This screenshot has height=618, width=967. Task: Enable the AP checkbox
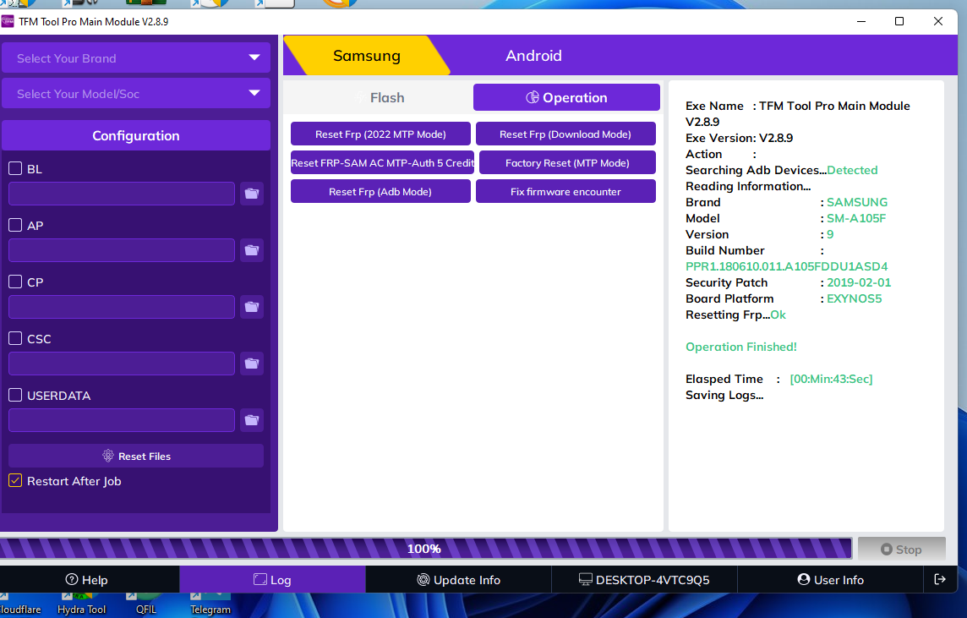tap(15, 225)
